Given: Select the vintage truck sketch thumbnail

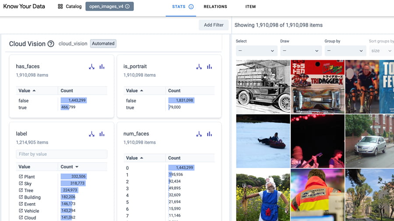Looking at the screenshot, I should coord(263,86).
